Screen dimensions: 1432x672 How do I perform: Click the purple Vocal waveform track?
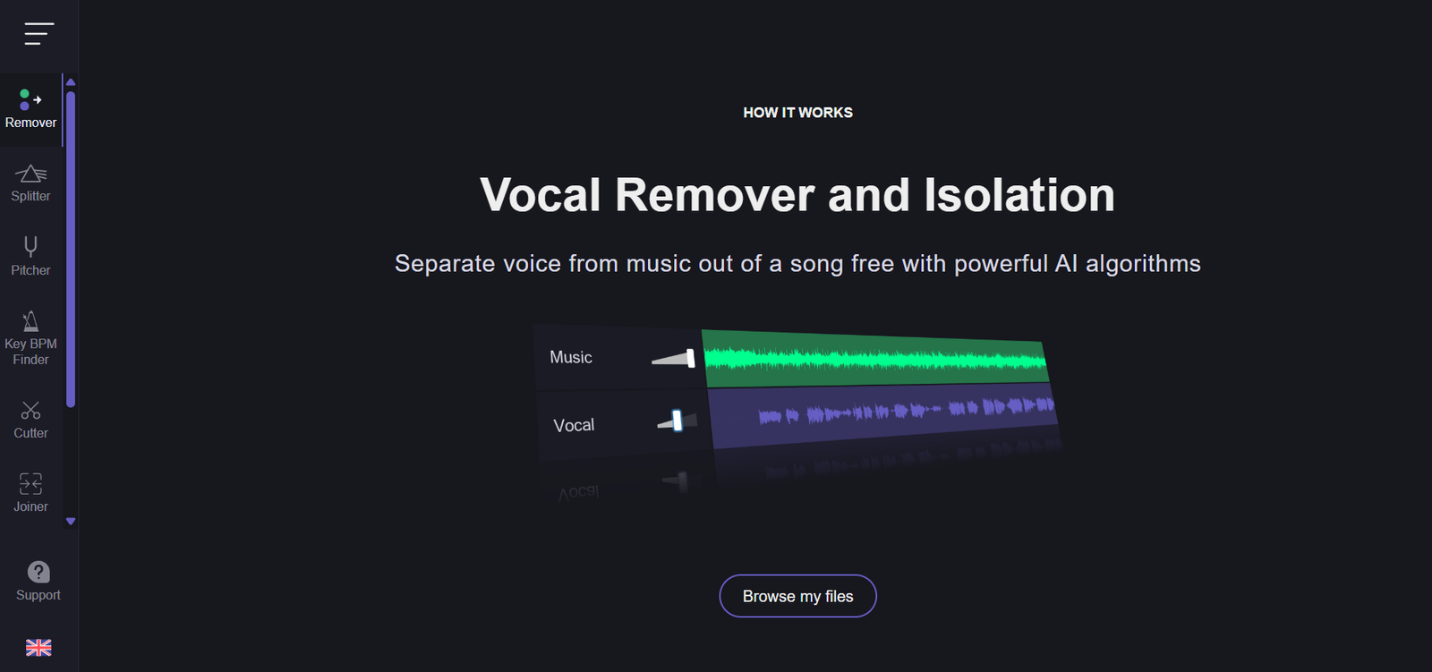(x=886, y=413)
